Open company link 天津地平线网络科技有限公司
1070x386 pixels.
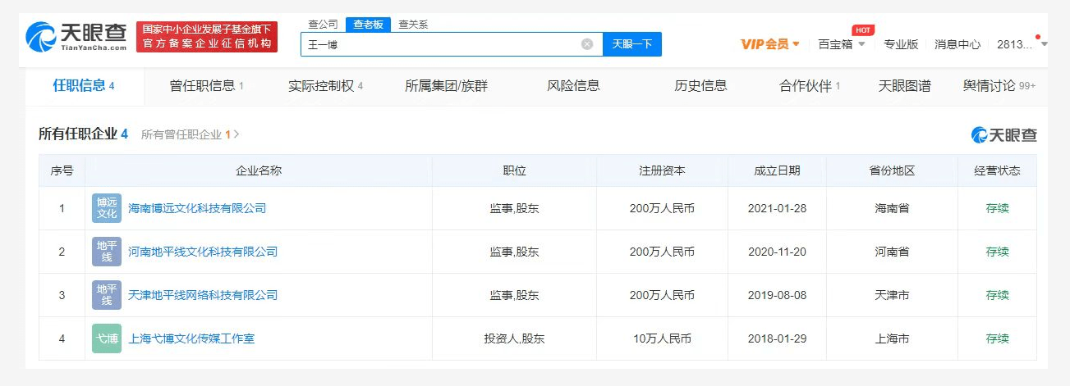[203, 295]
